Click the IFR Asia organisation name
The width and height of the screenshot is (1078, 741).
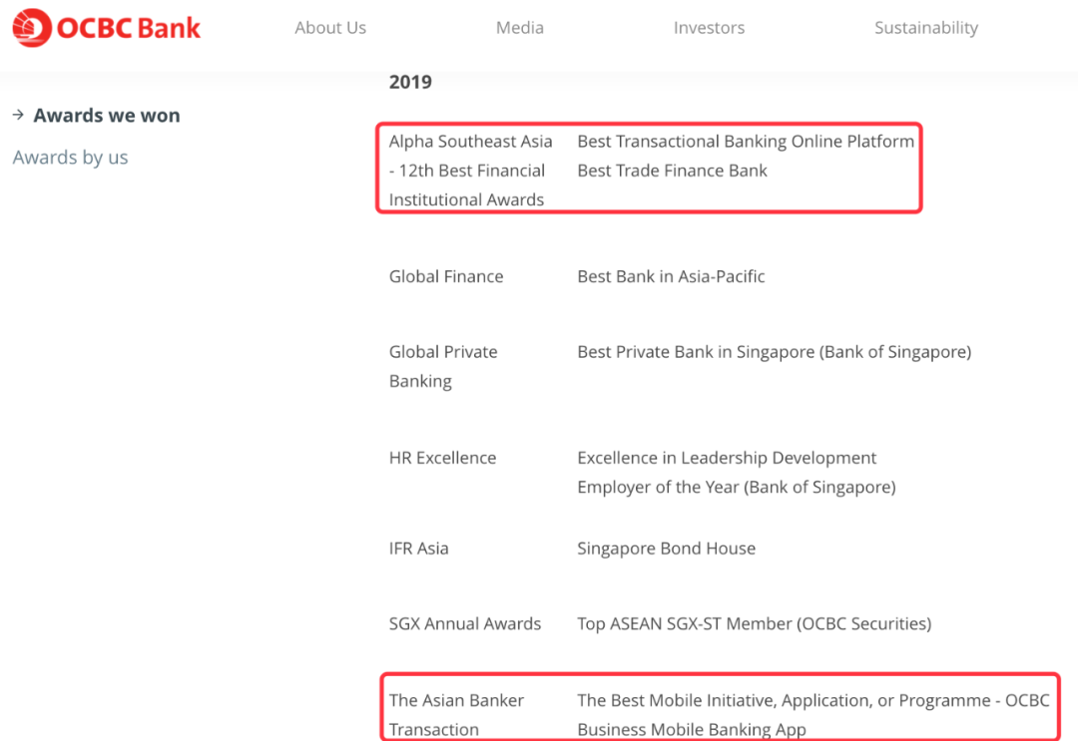418,549
